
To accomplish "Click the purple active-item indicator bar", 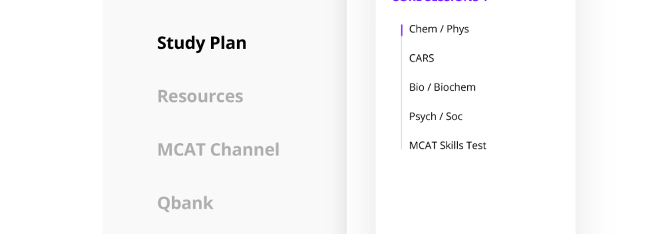I will (x=402, y=30).
